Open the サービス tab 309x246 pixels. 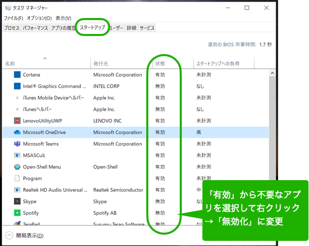147,28
